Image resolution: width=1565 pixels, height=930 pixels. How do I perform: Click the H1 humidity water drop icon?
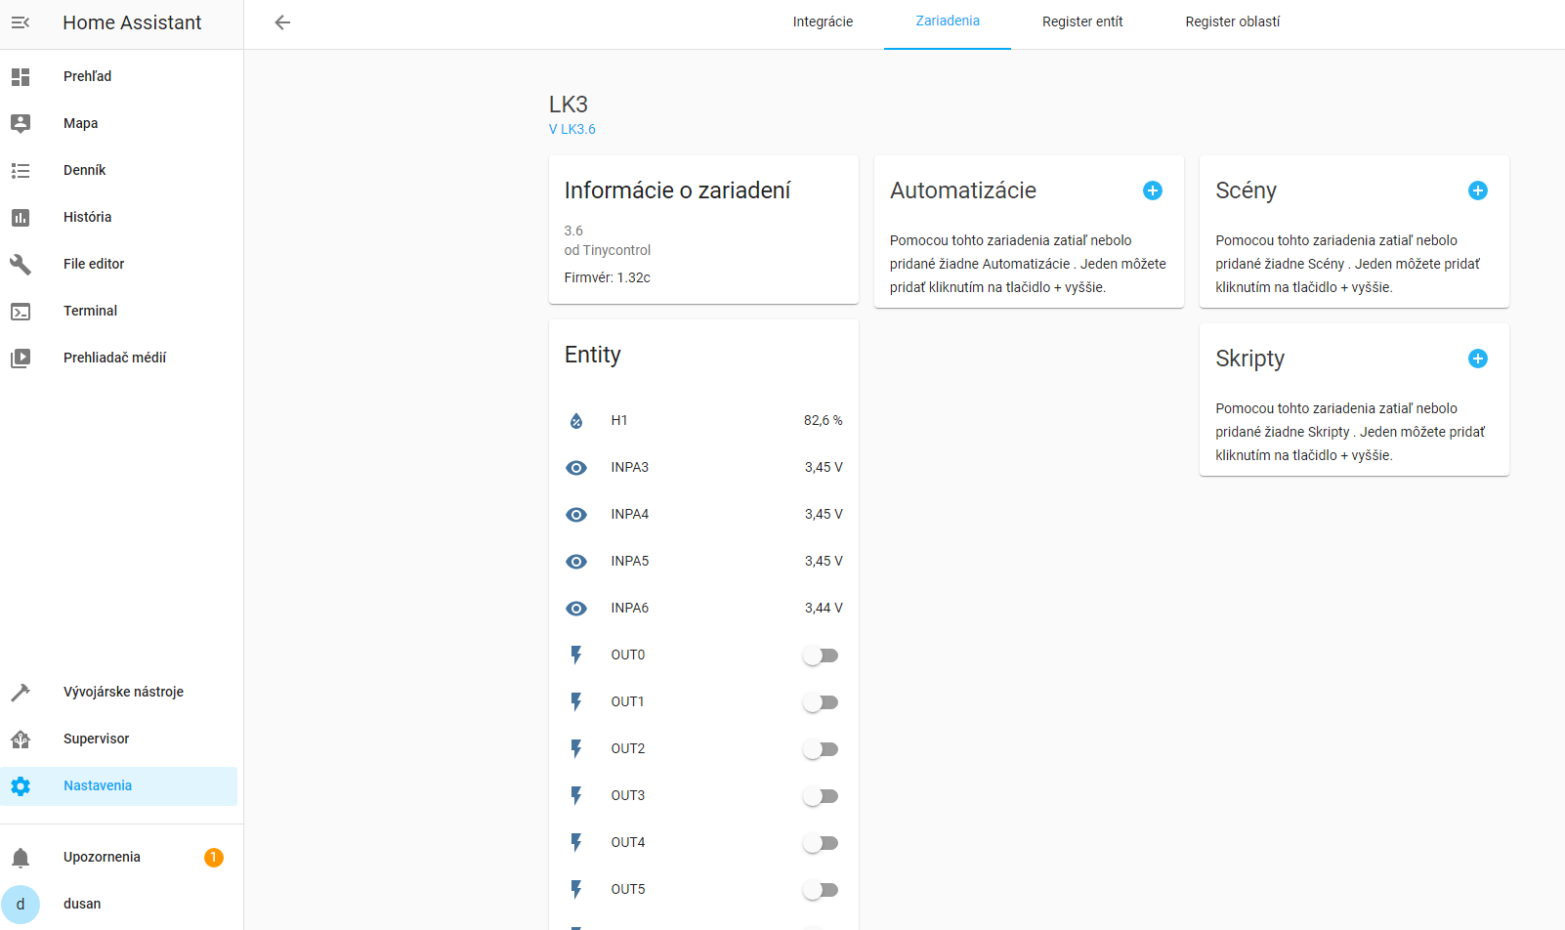click(576, 421)
